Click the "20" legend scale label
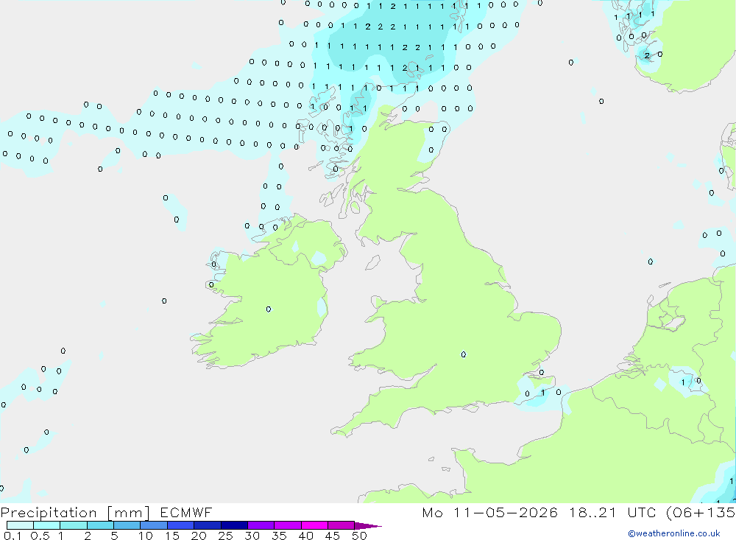 click(199, 536)
